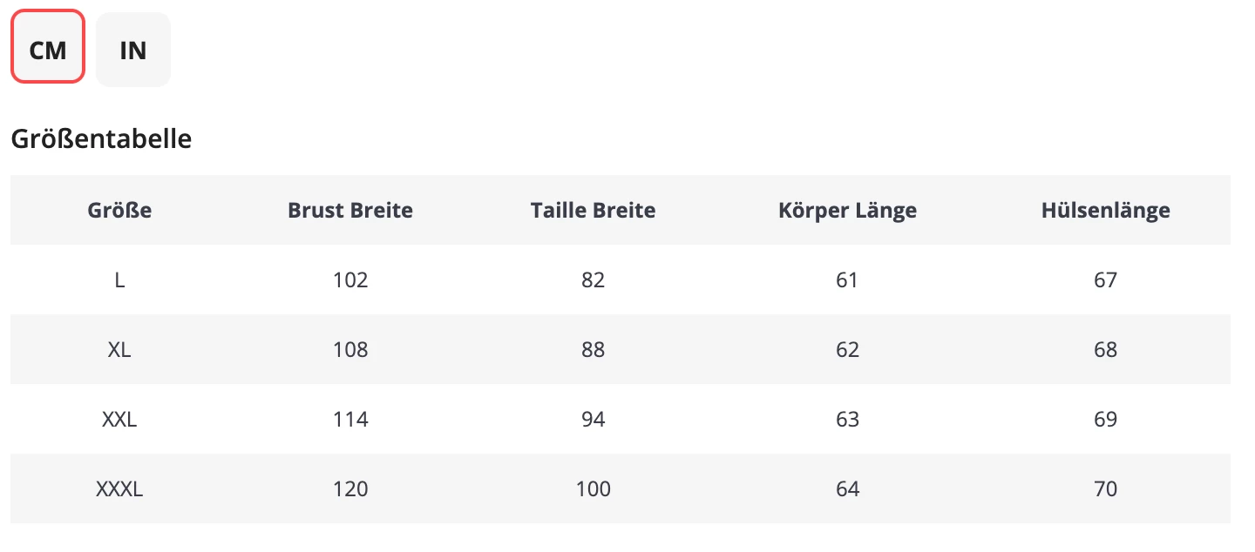Switch measurements to IN
Screen dimensions: 1255x552
(x=132, y=49)
